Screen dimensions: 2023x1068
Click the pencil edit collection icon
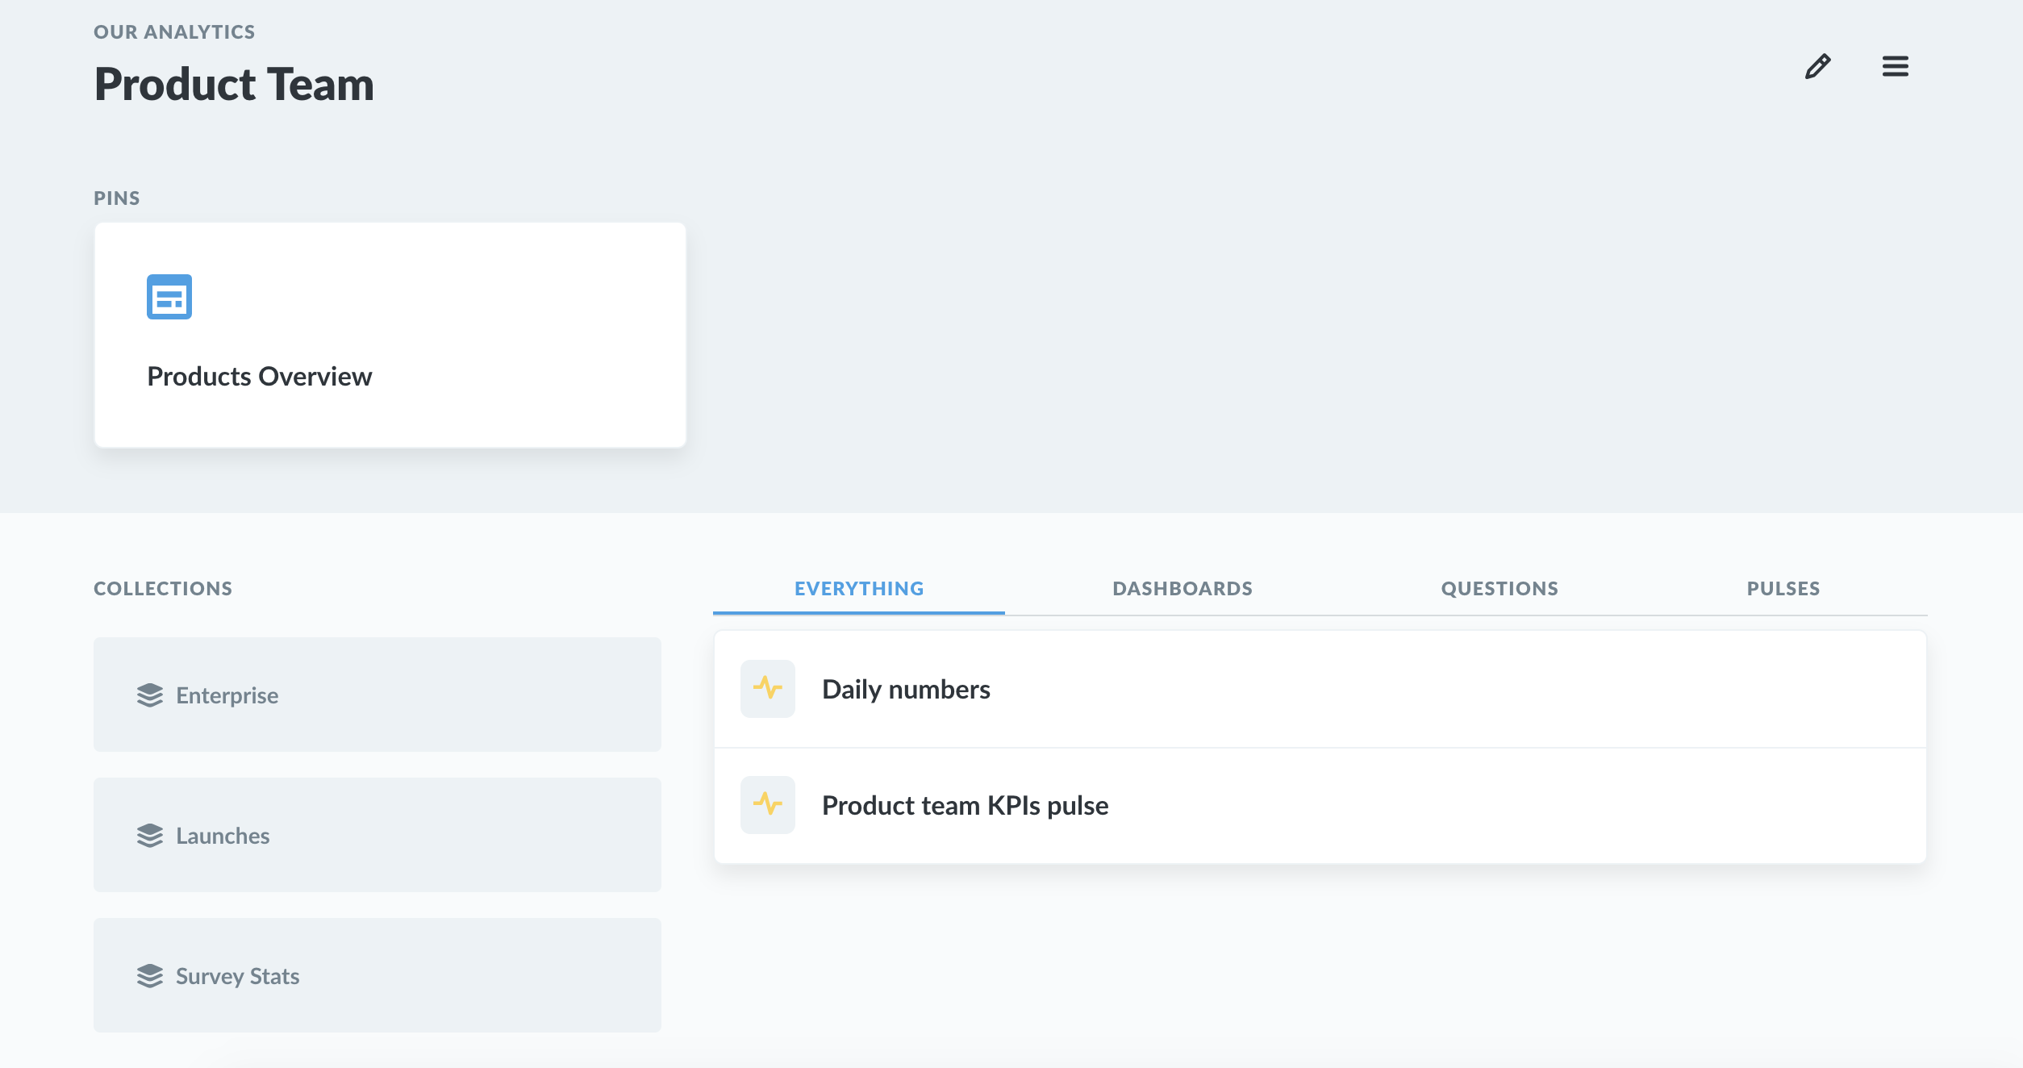(x=1817, y=66)
